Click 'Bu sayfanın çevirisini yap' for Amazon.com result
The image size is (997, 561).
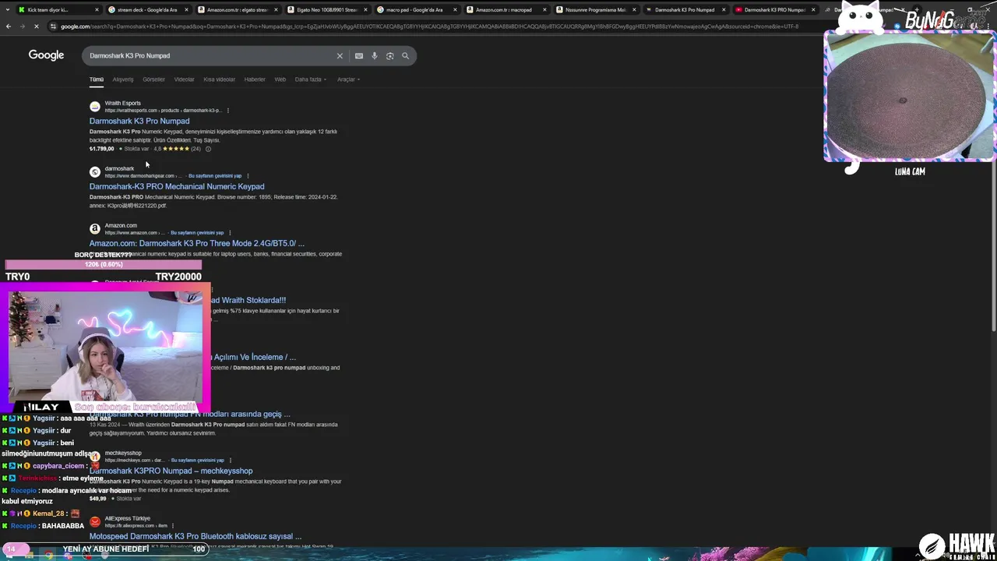tap(197, 233)
